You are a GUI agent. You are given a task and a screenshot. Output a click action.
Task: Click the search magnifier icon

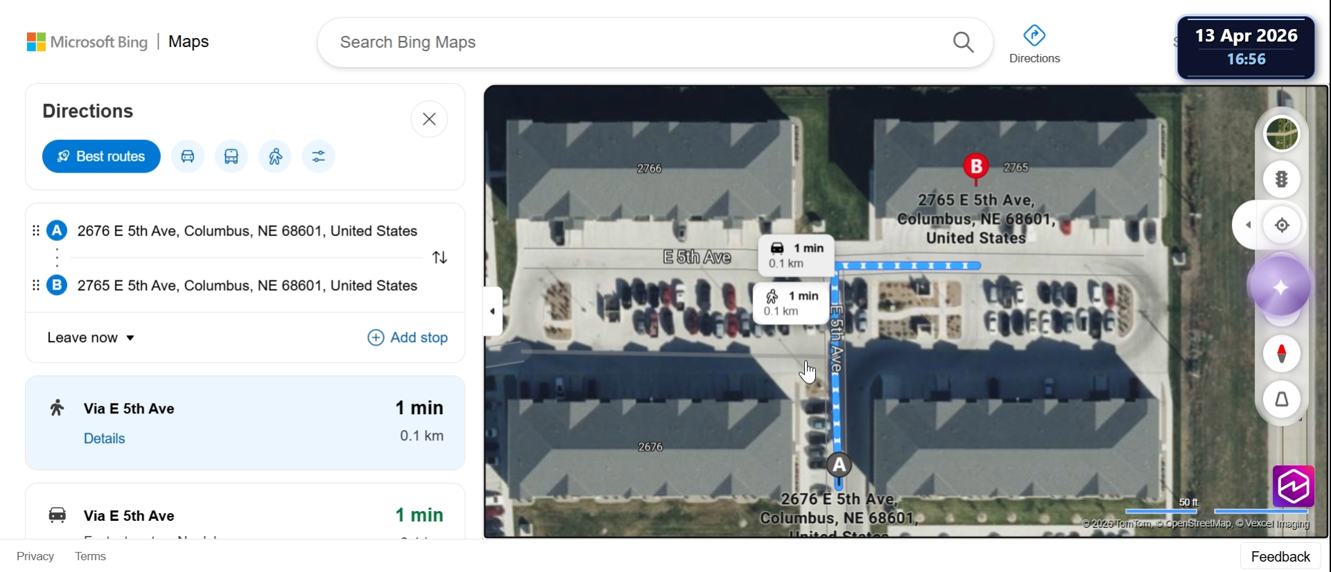tap(963, 42)
